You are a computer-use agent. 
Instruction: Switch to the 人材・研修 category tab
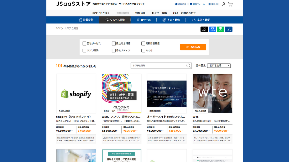pos(171,20)
